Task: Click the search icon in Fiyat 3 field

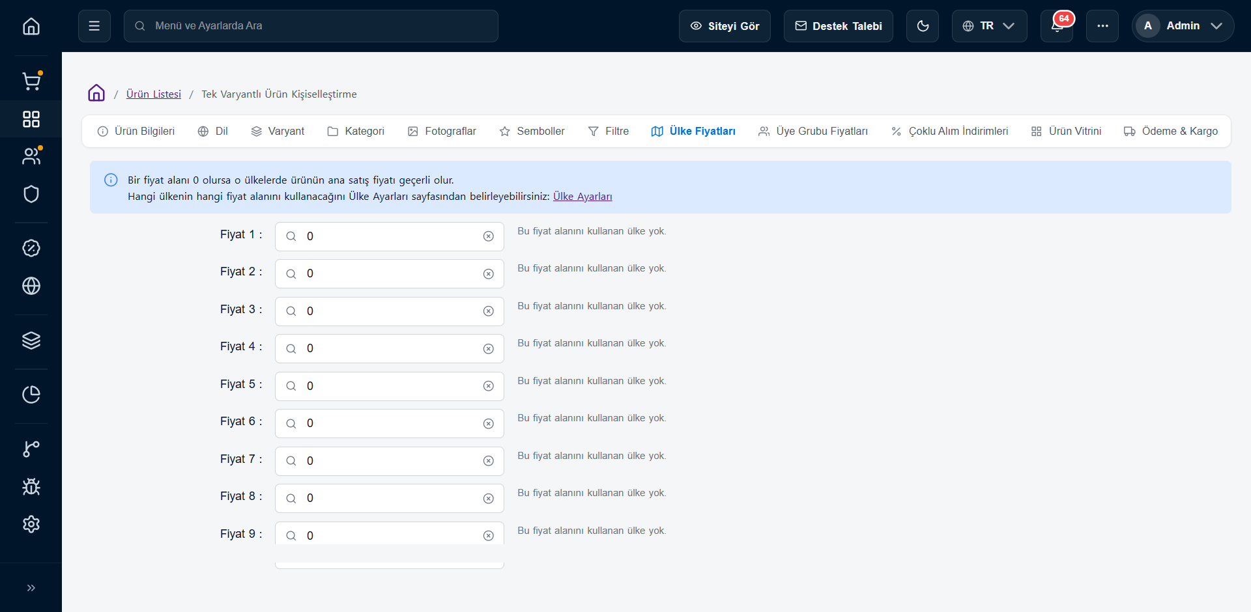Action: click(291, 311)
